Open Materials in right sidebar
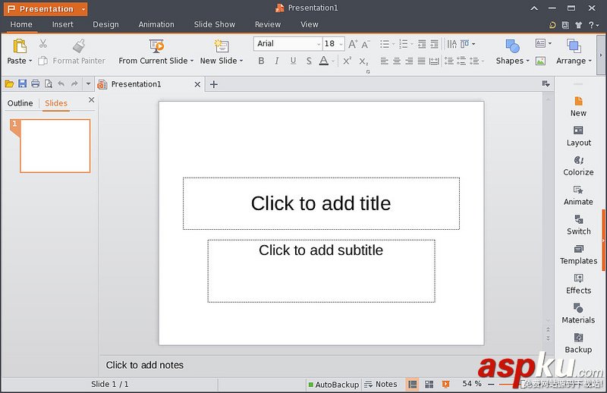Screen dimensions: 607x393 pos(578,313)
